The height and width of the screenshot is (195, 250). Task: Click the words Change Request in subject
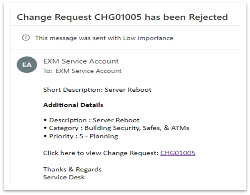point(54,17)
